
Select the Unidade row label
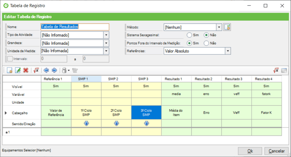click(18, 102)
